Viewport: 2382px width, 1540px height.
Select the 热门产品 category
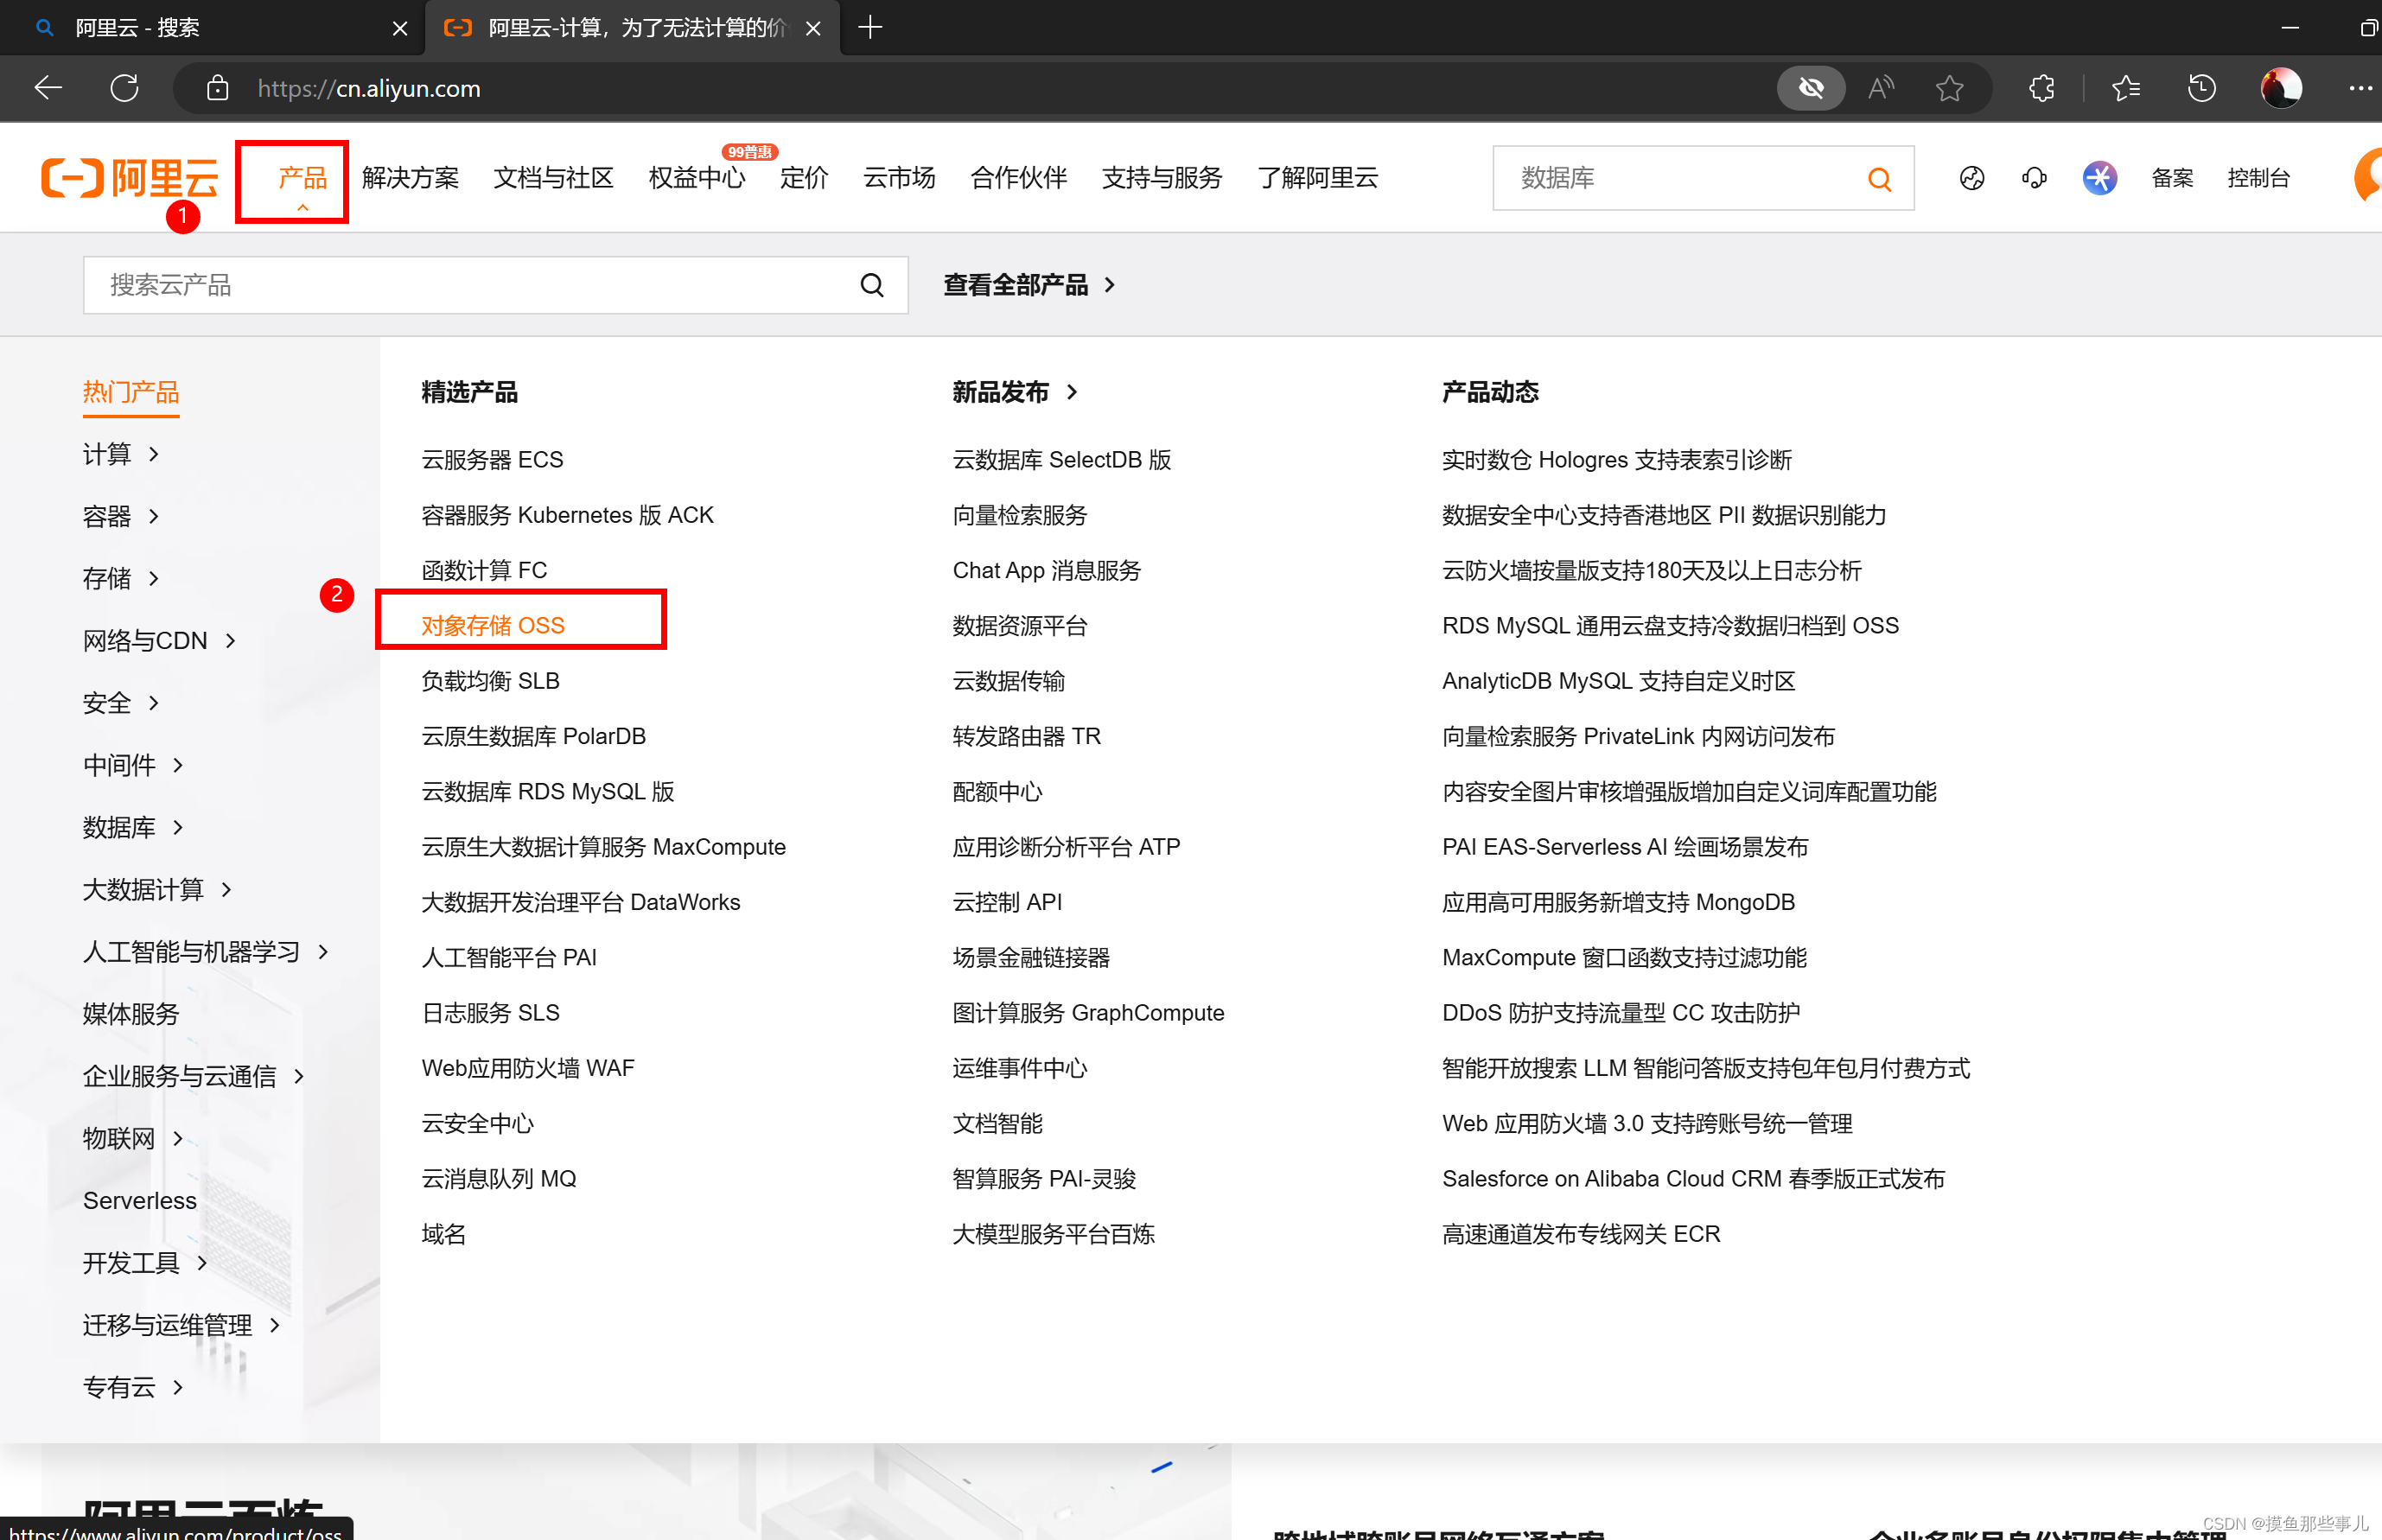(131, 392)
